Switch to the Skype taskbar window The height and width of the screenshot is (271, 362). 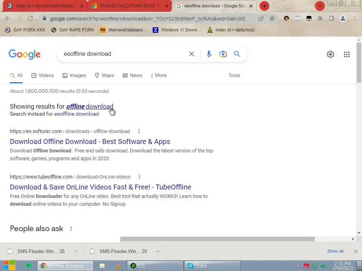[212, 266]
